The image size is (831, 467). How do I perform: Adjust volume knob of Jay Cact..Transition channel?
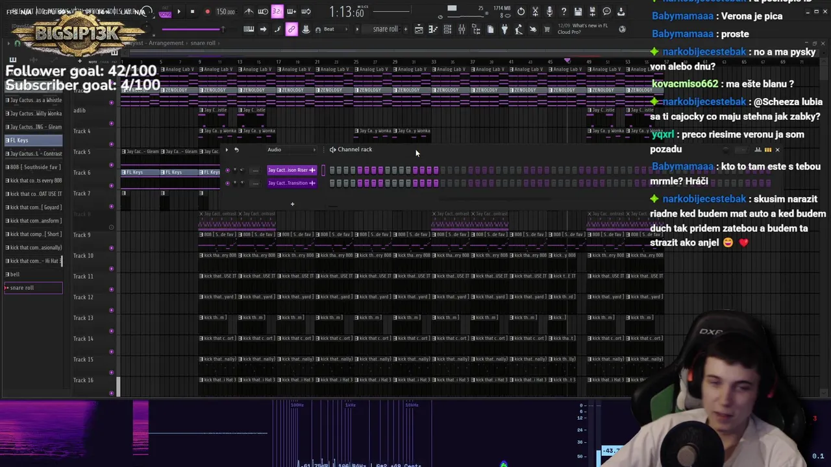click(x=242, y=183)
